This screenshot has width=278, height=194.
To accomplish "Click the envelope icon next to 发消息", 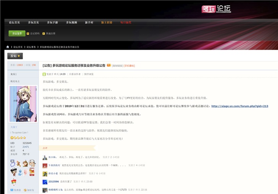I will click(x=12, y=190).
